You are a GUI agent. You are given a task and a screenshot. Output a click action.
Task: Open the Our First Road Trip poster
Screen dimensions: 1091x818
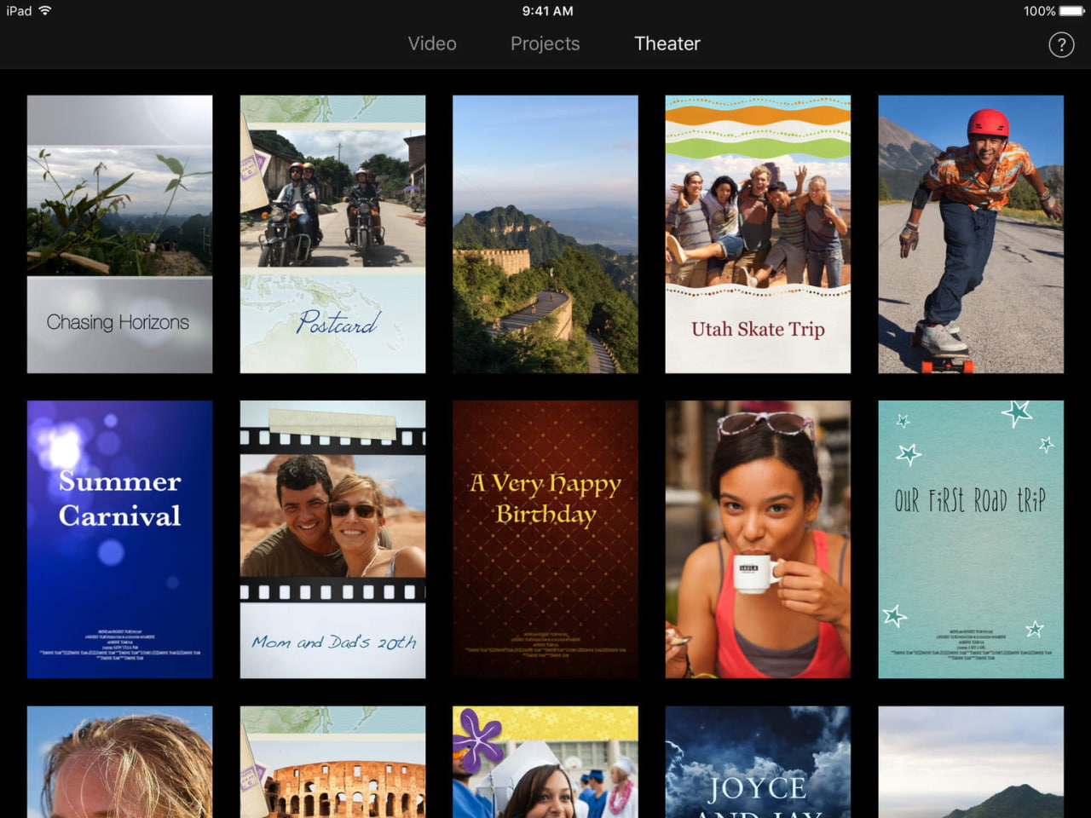pyautogui.click(x=971, y=539)
